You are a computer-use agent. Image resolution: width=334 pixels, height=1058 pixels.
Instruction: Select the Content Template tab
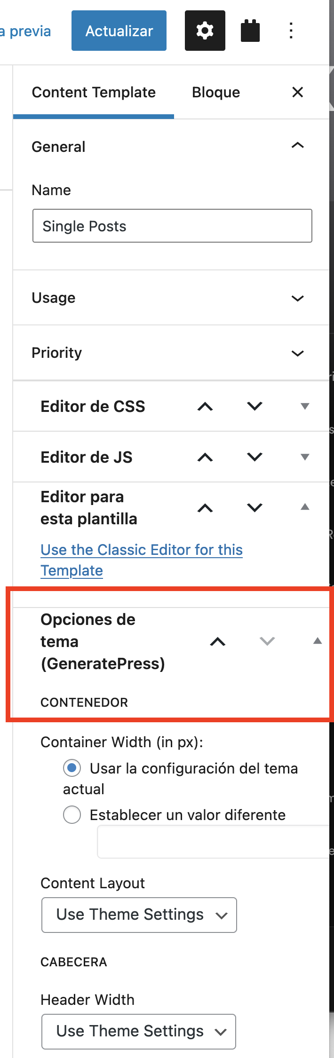94,92
